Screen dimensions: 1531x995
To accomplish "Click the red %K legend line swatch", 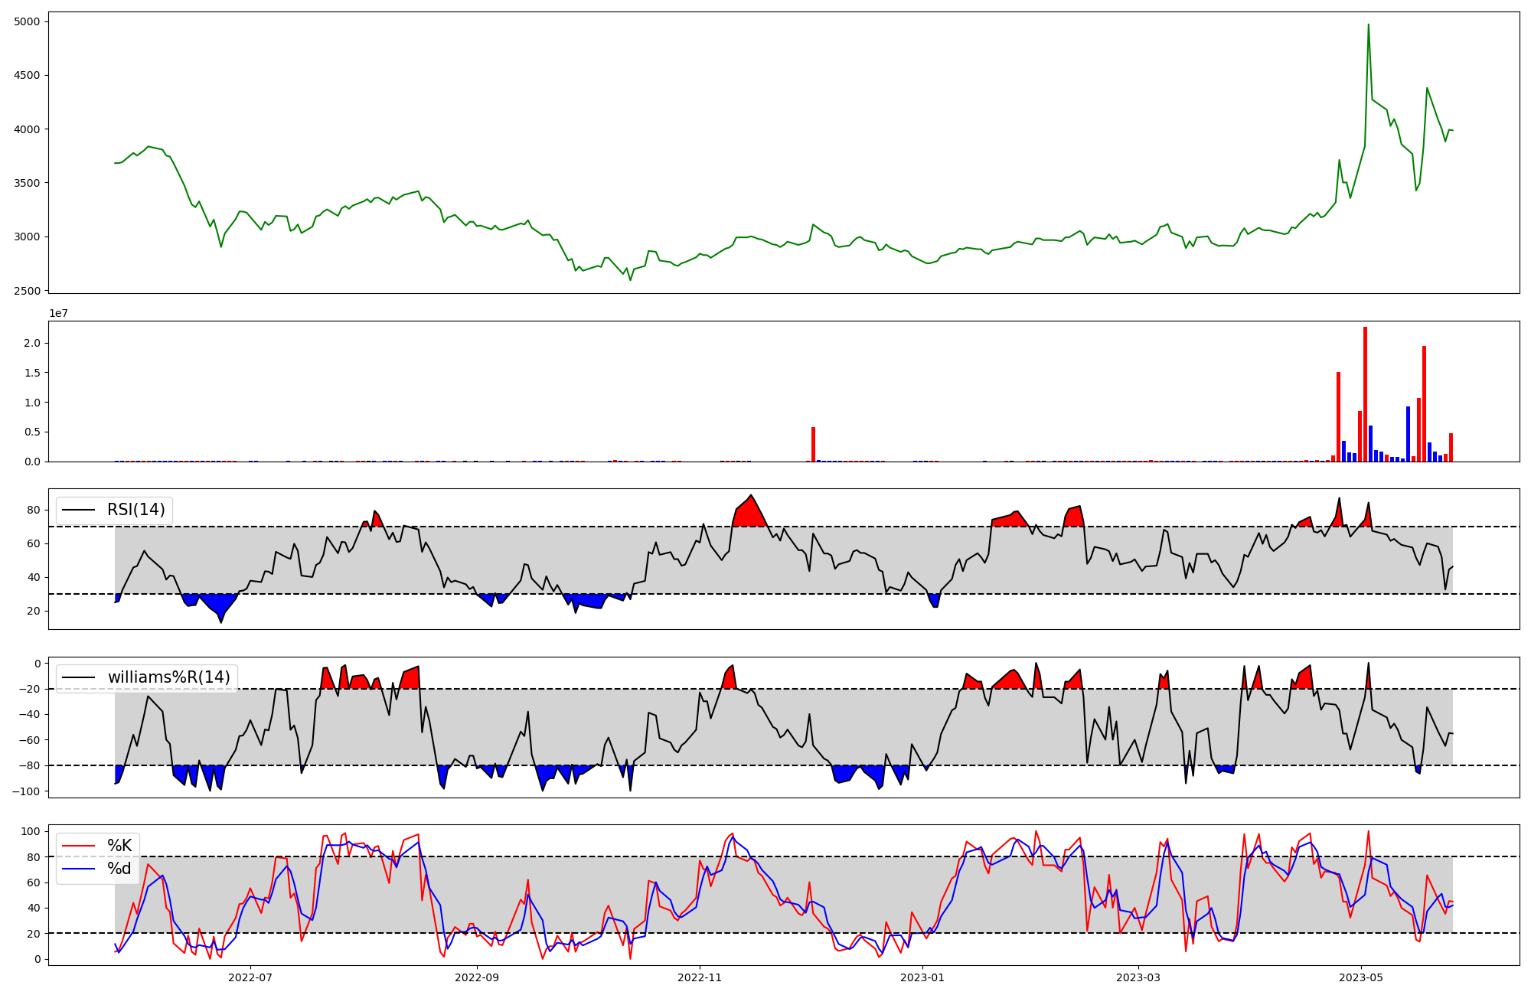I will (x=79, y=846).
